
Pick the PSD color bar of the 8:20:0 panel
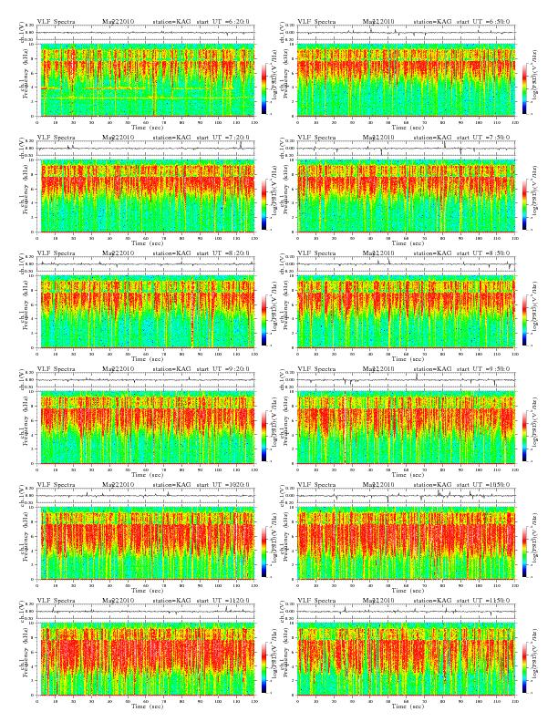(263, 320)
